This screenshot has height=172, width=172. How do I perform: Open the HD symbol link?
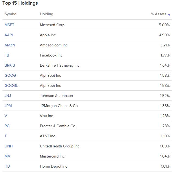point(7,166)
